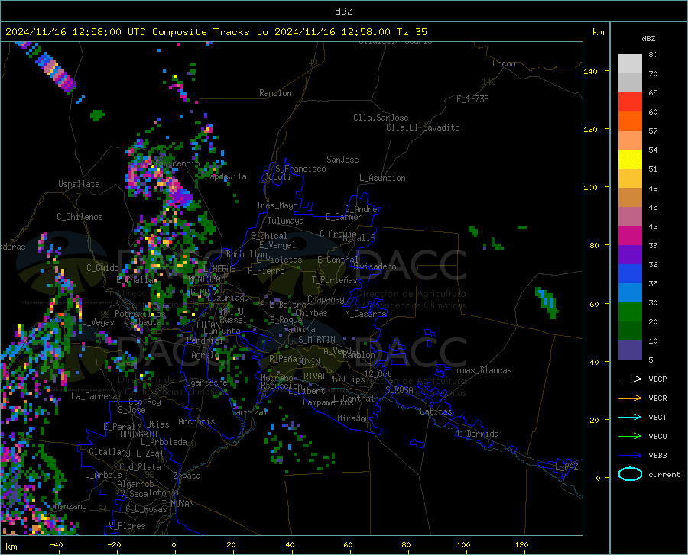Image resolution: width=688 pixels, height=555 pixels.
Task: Click the 'Zapata' map label
Action: pos(187,476)
